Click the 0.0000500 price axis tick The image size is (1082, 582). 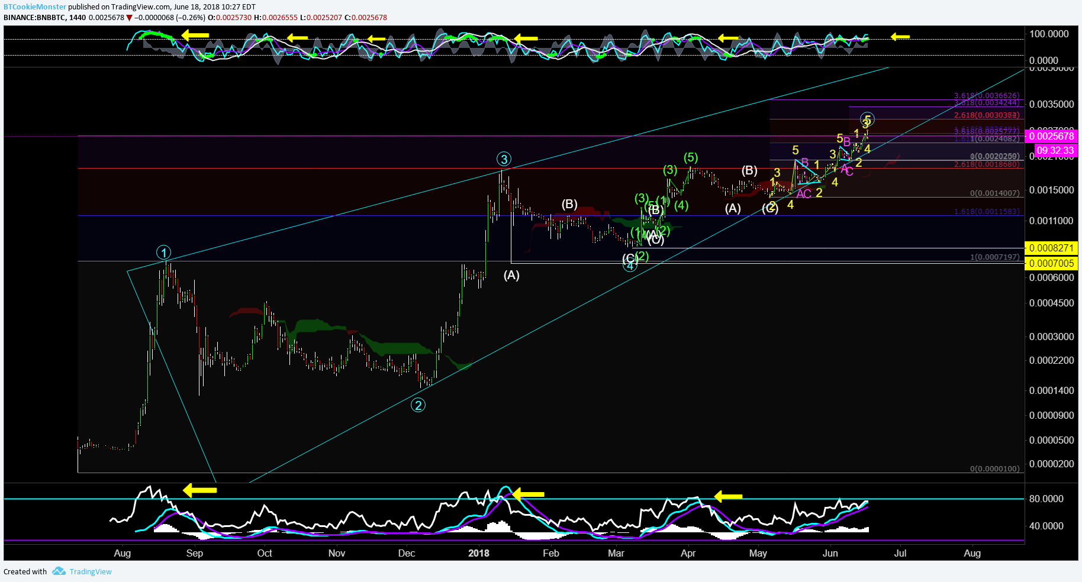click(1051, 440)
